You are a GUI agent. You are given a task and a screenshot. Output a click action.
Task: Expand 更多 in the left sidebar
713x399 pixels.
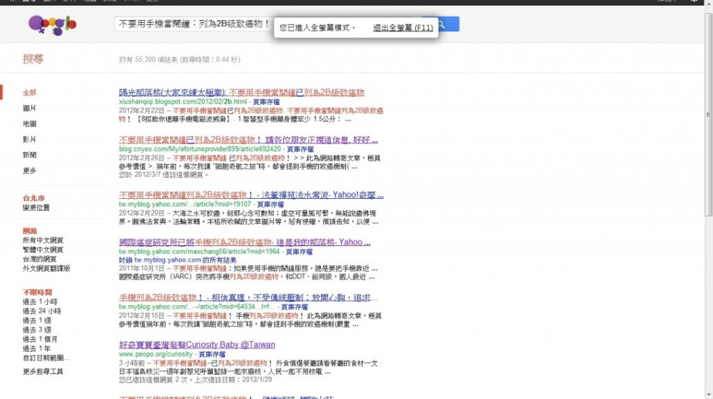click(30, 171)
